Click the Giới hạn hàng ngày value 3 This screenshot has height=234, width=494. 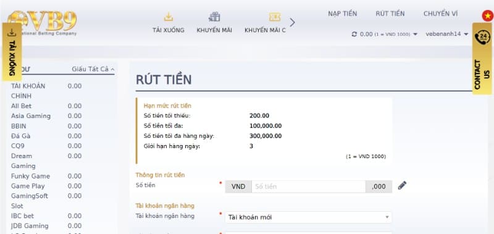[x=251, y=146]
